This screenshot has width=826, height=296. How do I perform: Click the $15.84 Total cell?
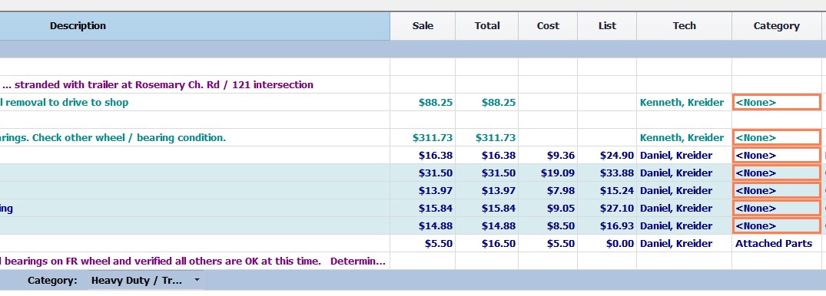click(486, 209)
